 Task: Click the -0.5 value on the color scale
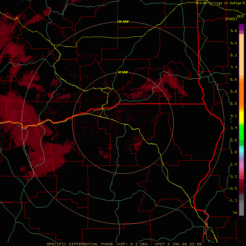[233, 189]
